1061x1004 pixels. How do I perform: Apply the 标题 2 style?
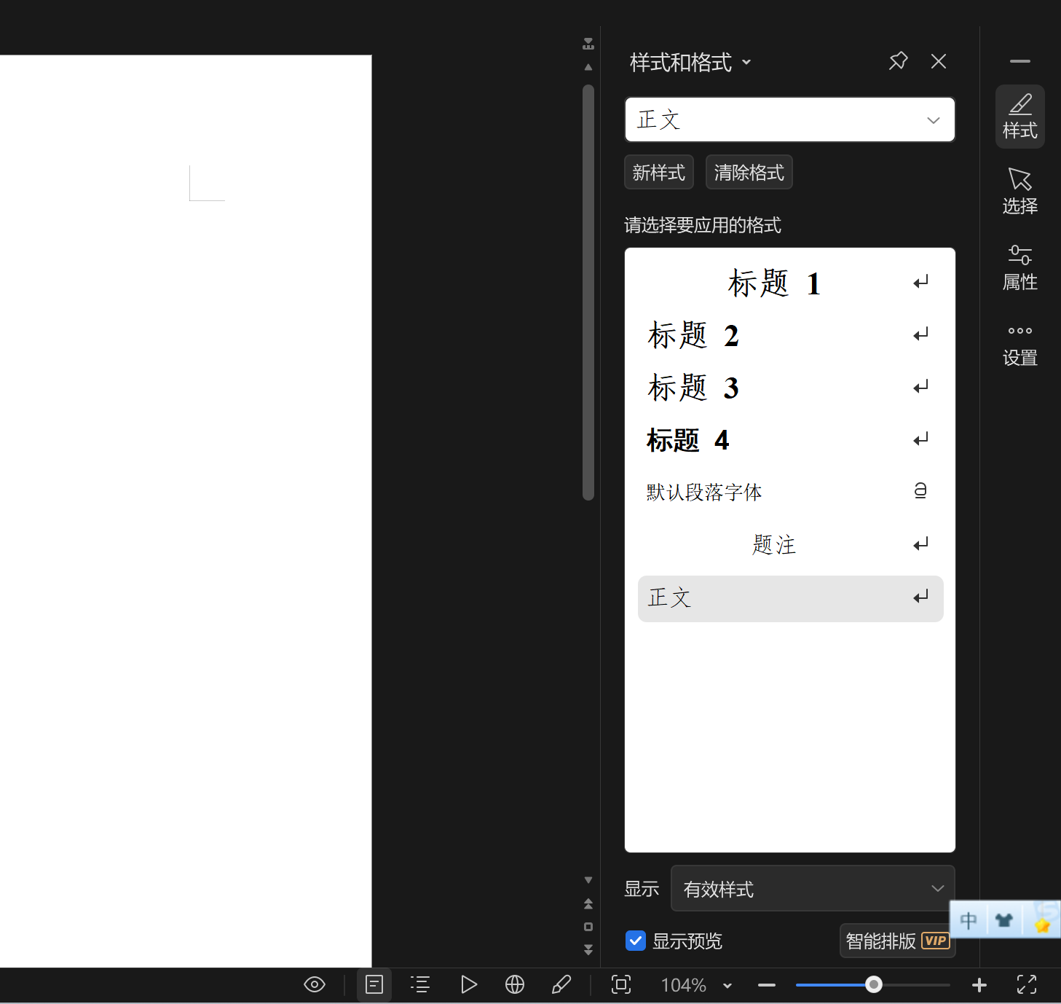790,336
